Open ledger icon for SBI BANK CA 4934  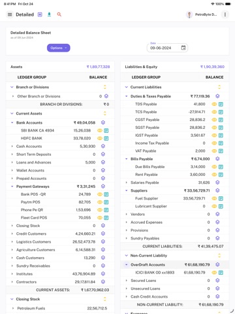pyautogui.click(x=106, y=131)
